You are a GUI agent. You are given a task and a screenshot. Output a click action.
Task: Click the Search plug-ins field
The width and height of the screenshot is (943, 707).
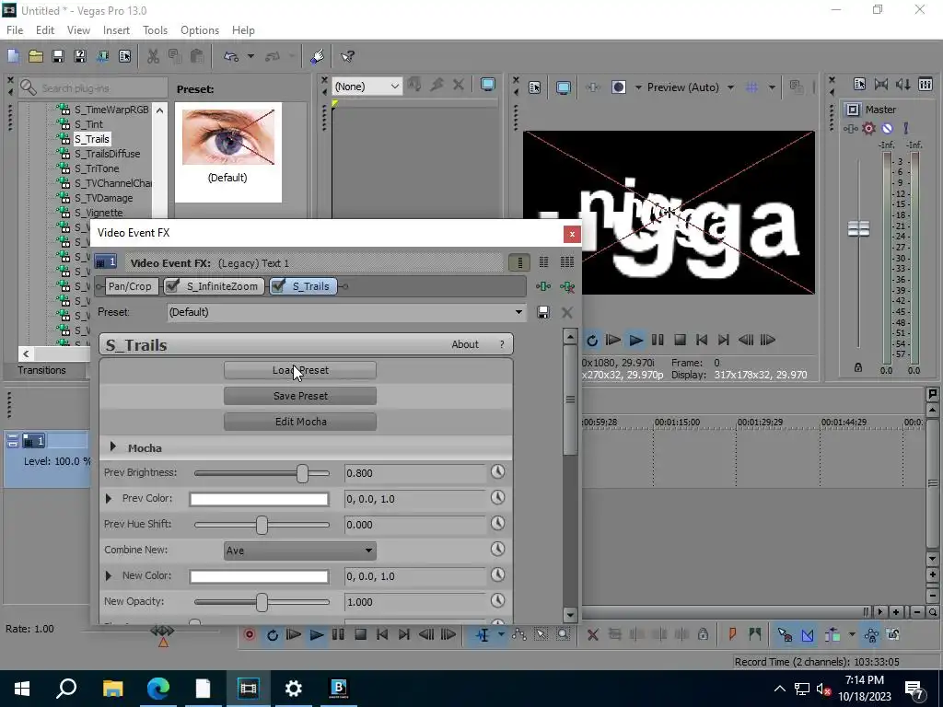click(x=93, y=88)
